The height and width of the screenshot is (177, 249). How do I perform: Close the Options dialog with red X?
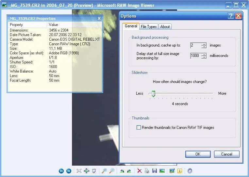pyautogui.click(x=238, y=16)
